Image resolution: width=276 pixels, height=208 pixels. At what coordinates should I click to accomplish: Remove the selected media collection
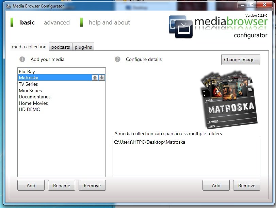pyautogui.click(x=92, y=185)
